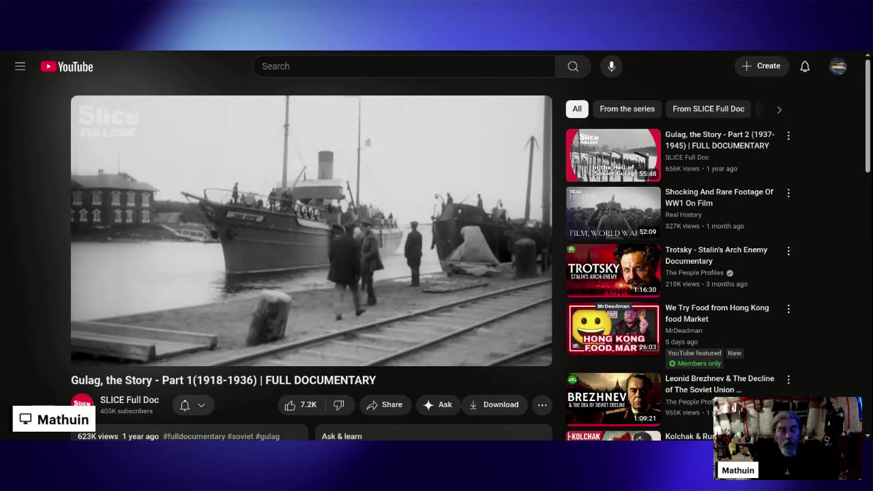873x491 pixels.
Task: Click into the Search input field
Action: click(x=404, y=66)
